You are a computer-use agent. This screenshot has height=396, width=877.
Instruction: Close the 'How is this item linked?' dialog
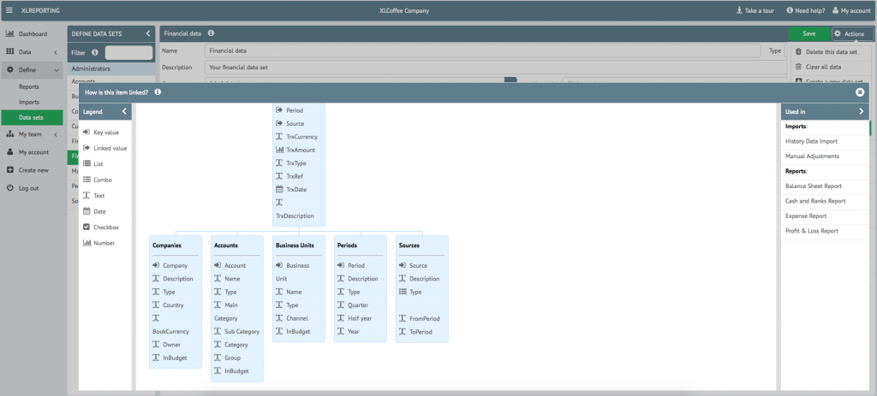tap(860, 92)
